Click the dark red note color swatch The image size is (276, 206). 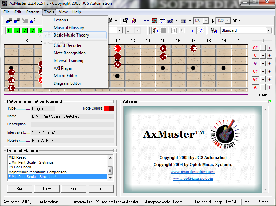pos(111,109)
